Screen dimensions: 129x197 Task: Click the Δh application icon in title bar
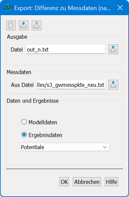(x=8, y=8)
